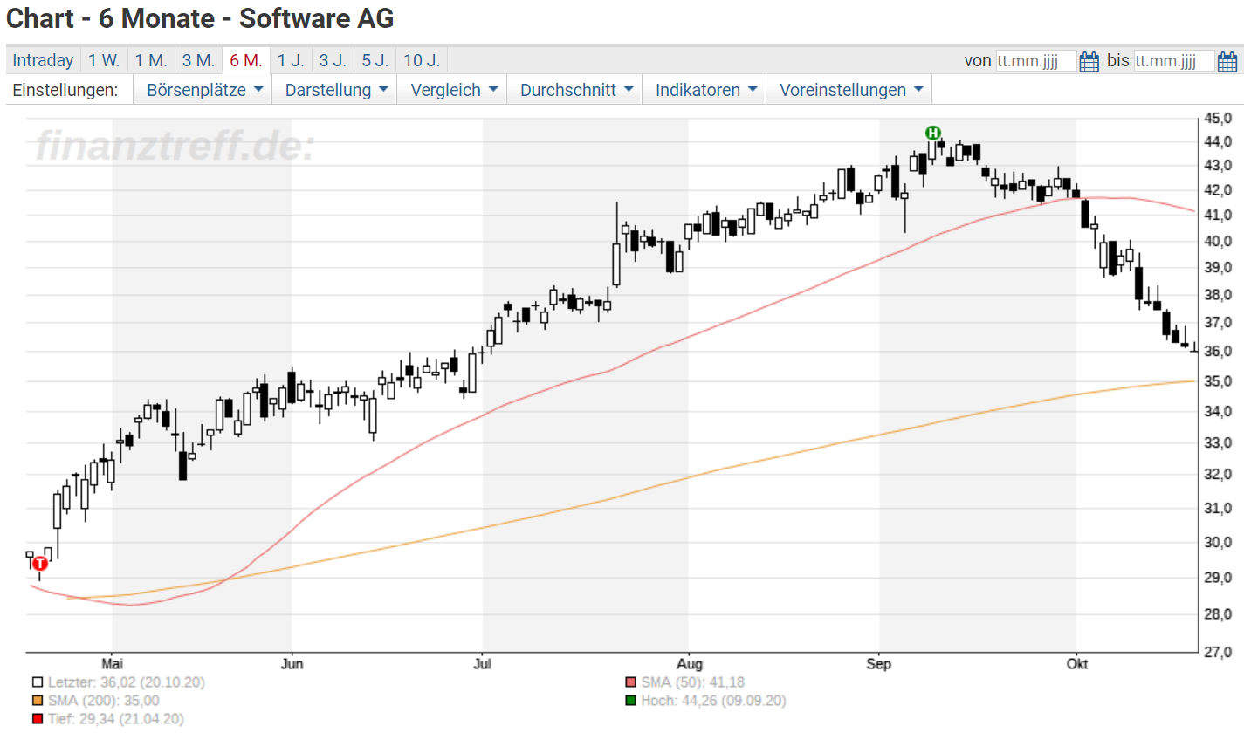This screenshot has height=740, width=1244.
Task: Click the green Hoch legend swatch
Action: pos(630,701)
